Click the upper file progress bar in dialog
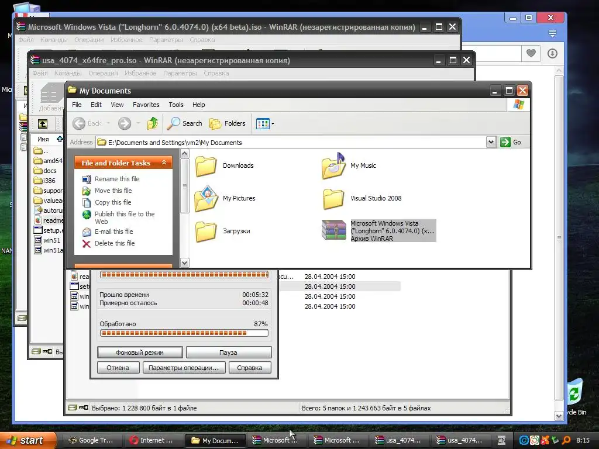The image size is (599, 449). [x=184, y=275]
